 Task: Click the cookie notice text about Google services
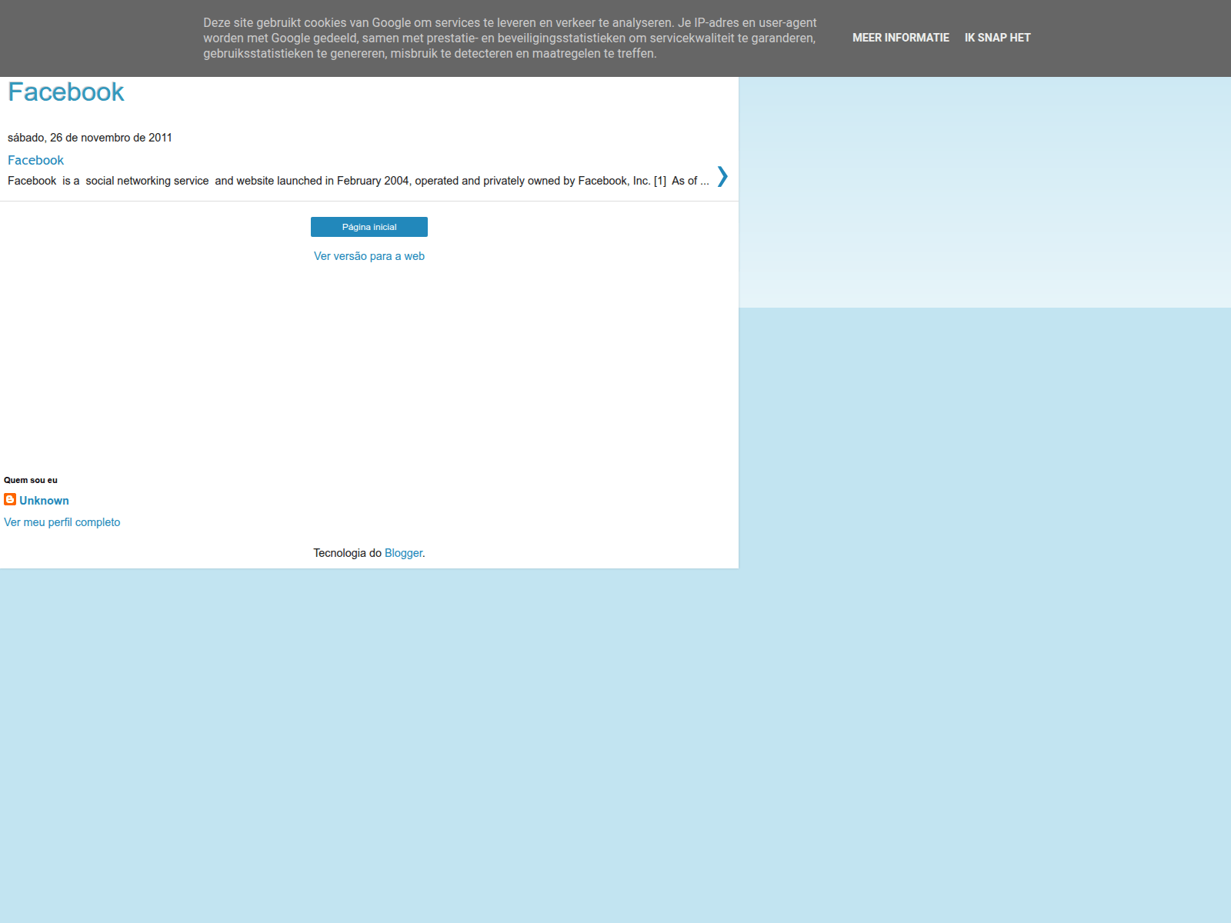click(510, 38)
